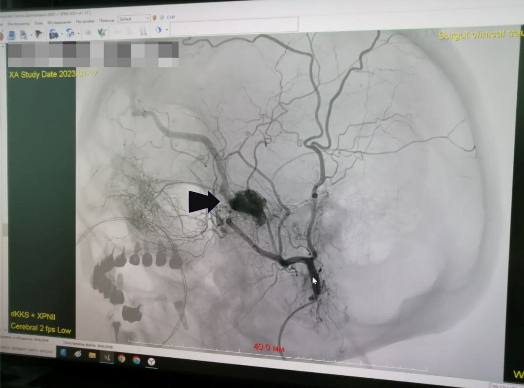Click the blue save disk toolbar icon

tap(11, 35)
